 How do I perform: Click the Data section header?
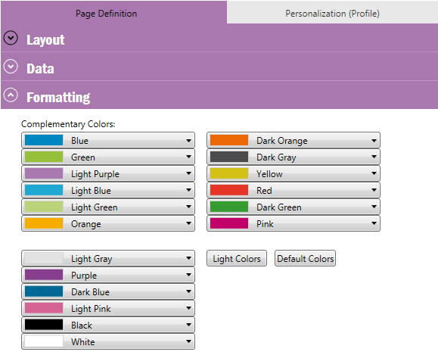(x=219, y=67)
